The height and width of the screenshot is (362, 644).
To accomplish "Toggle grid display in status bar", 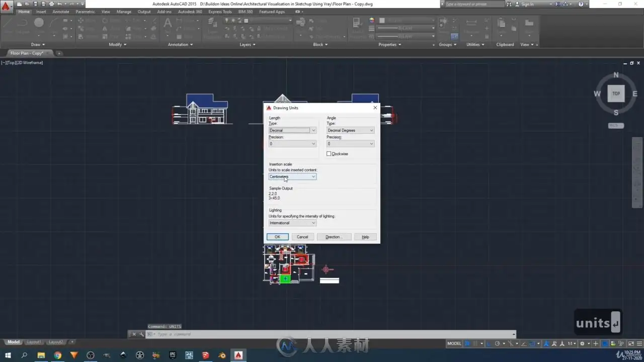I will coord(468,343).
